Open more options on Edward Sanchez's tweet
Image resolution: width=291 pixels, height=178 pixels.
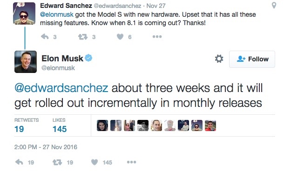coord(157,37)
